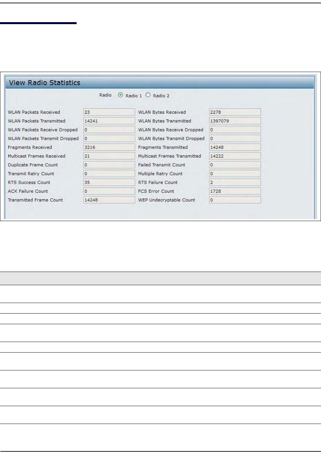Click the WLAN Bytes Transmit Dropped field
The image size is (321, 457).
click(235, 138)
